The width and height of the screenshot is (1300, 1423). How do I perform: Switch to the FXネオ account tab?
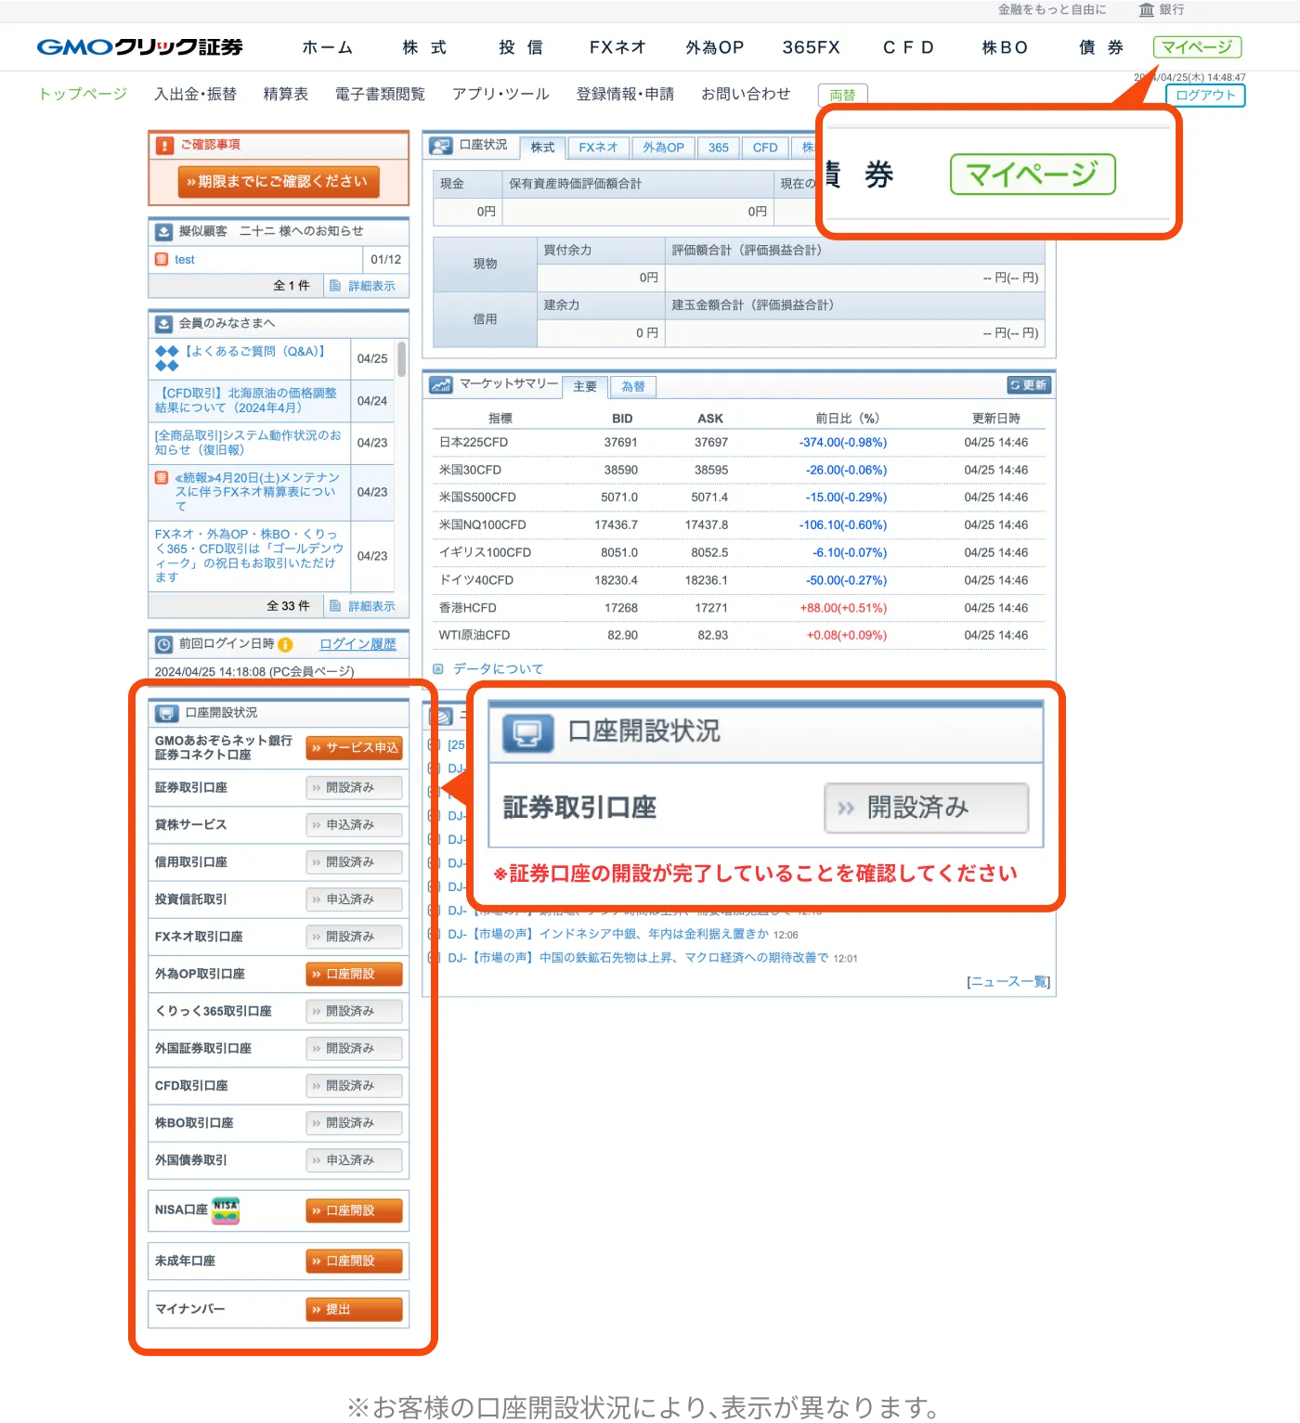coord(598,148)
